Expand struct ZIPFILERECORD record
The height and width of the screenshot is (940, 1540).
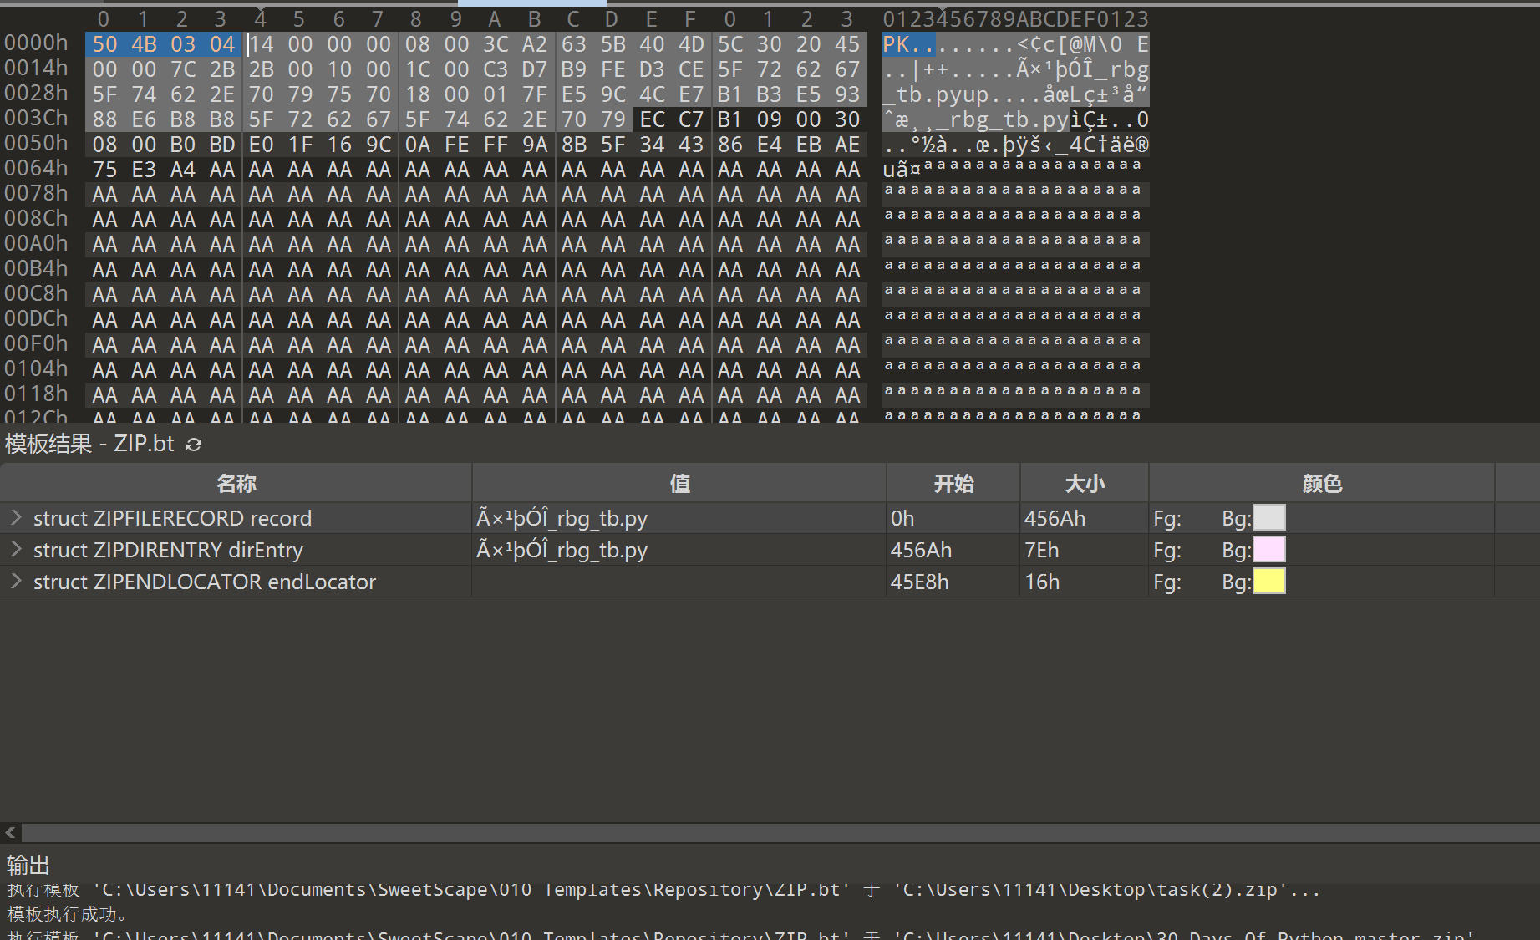[x=16, y=518]
